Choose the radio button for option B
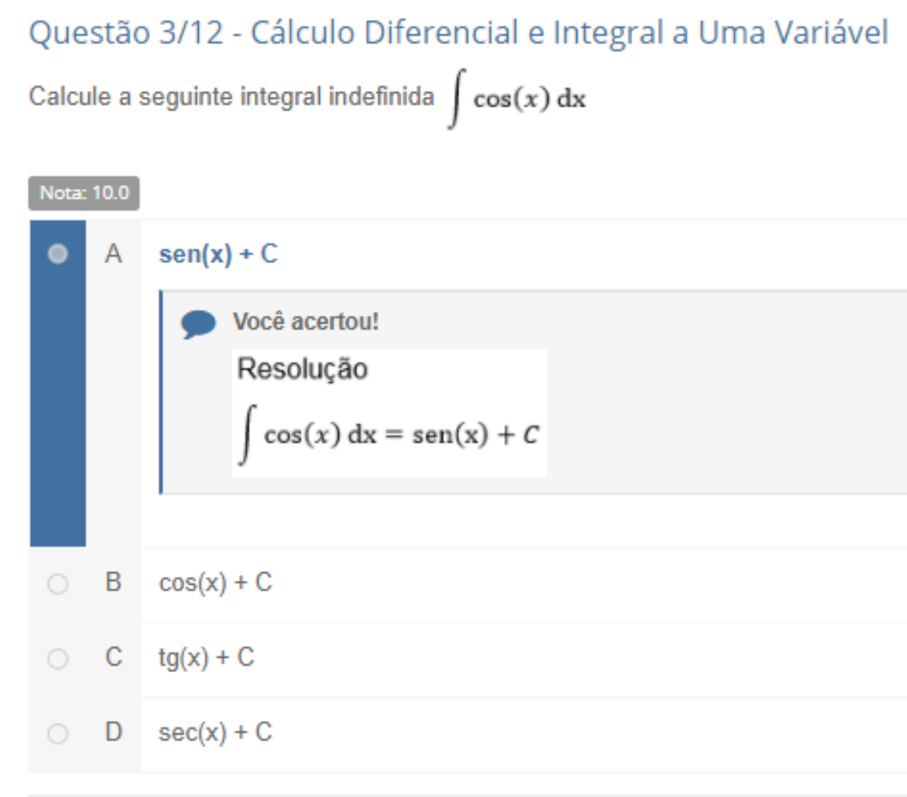 click(x=57, y=584)
